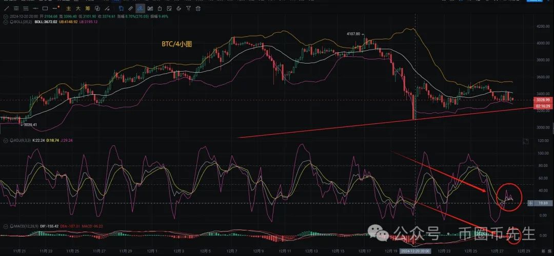
Task: Click the plus button beside 19.69
Action: pyautogui.click(x=531, y=203)
